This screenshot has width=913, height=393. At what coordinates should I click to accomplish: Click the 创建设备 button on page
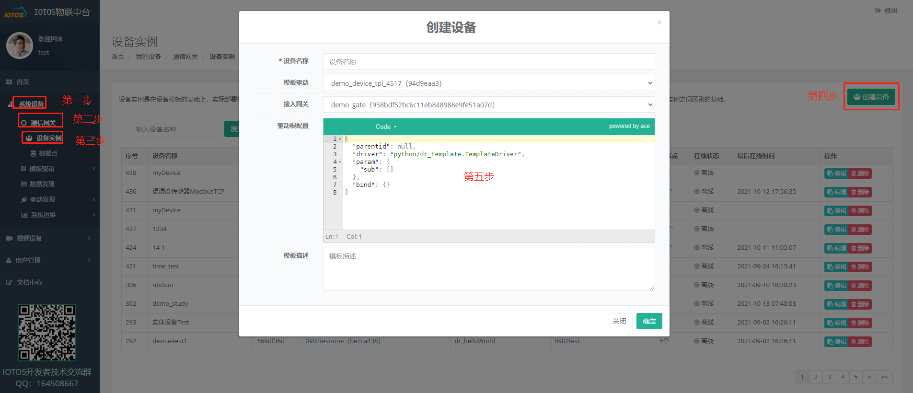(871, 97)
